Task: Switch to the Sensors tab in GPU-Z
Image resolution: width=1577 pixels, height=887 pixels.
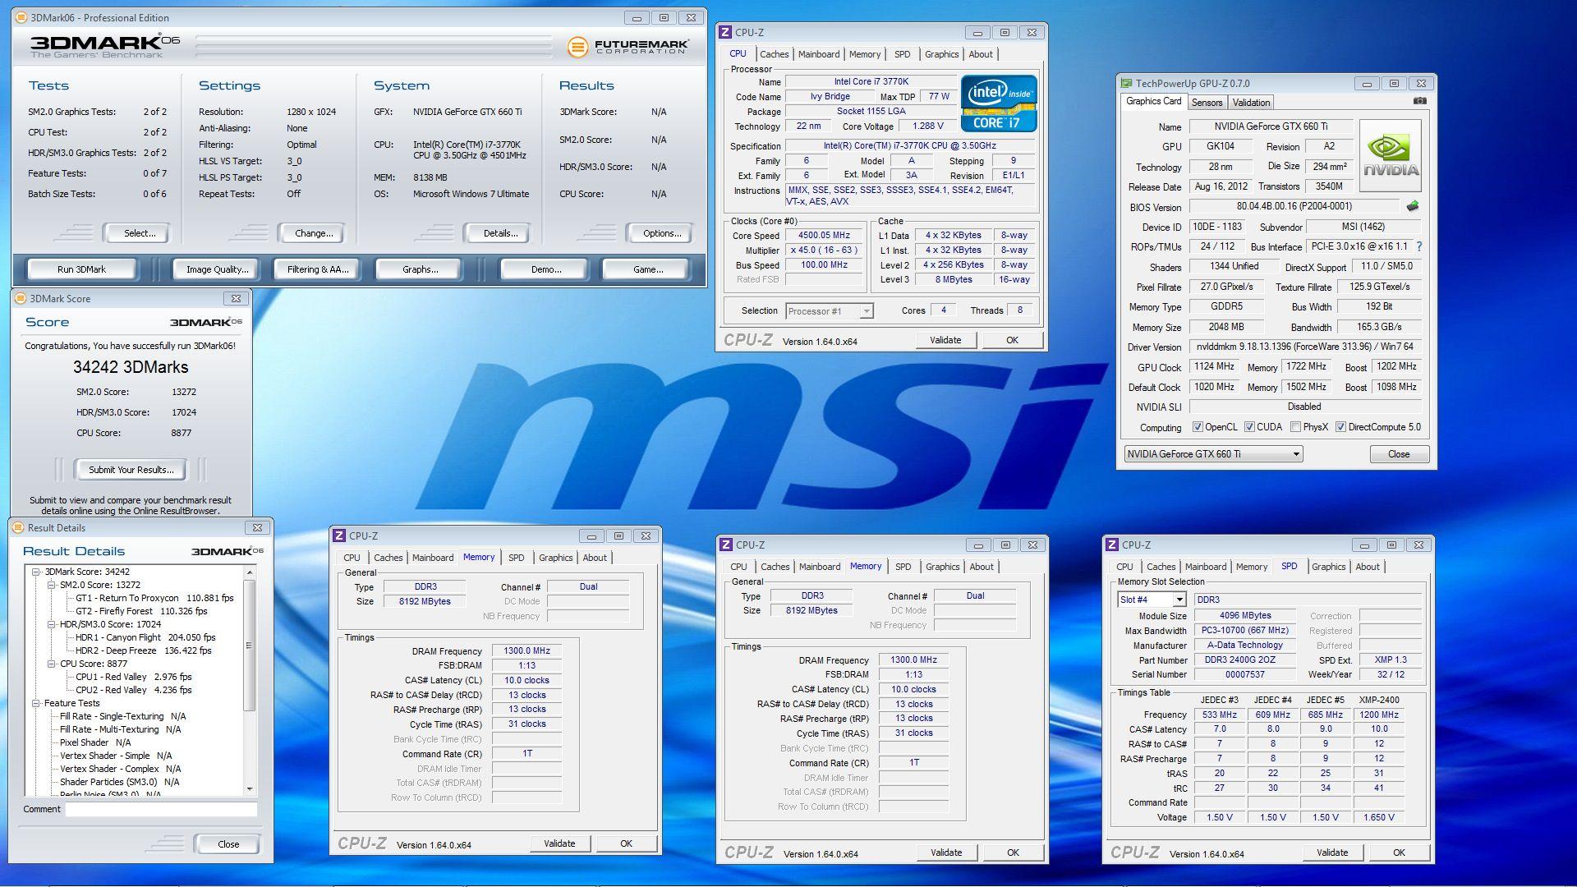Action: (1207, 103)
